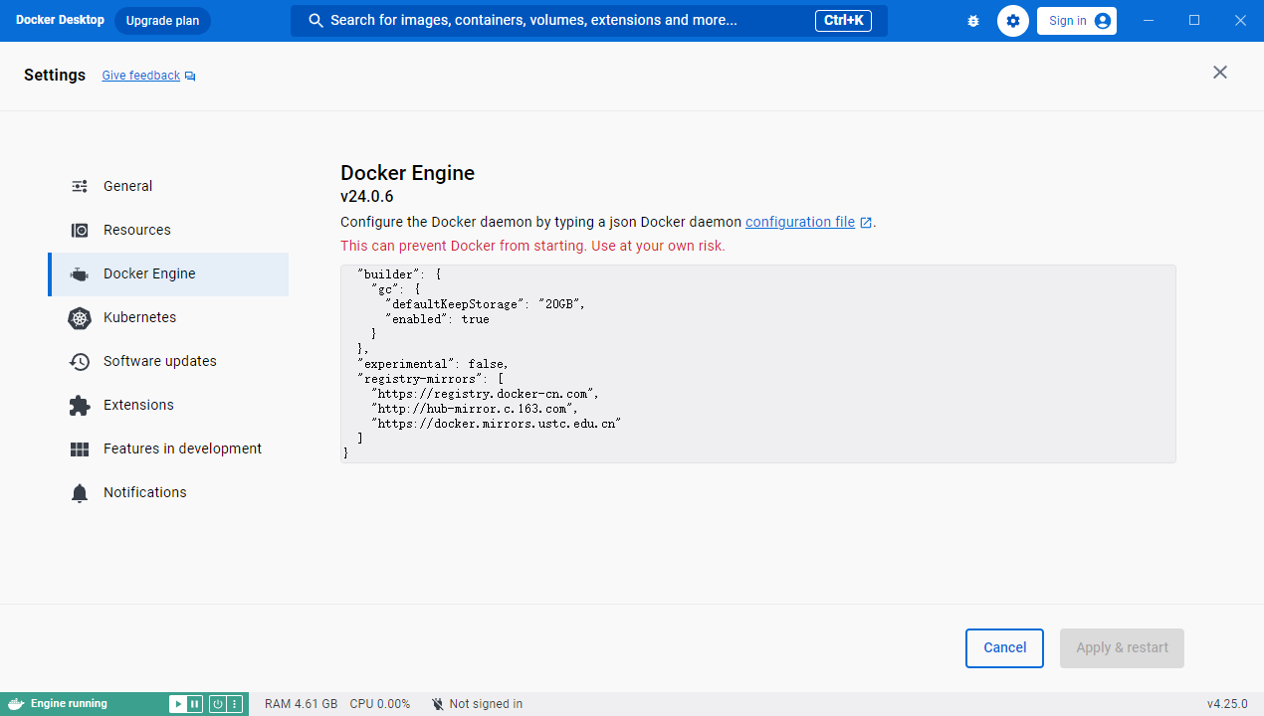Open the Give feedback link
The width and height of the screenshot is (1264, 716).
(141, 76)
